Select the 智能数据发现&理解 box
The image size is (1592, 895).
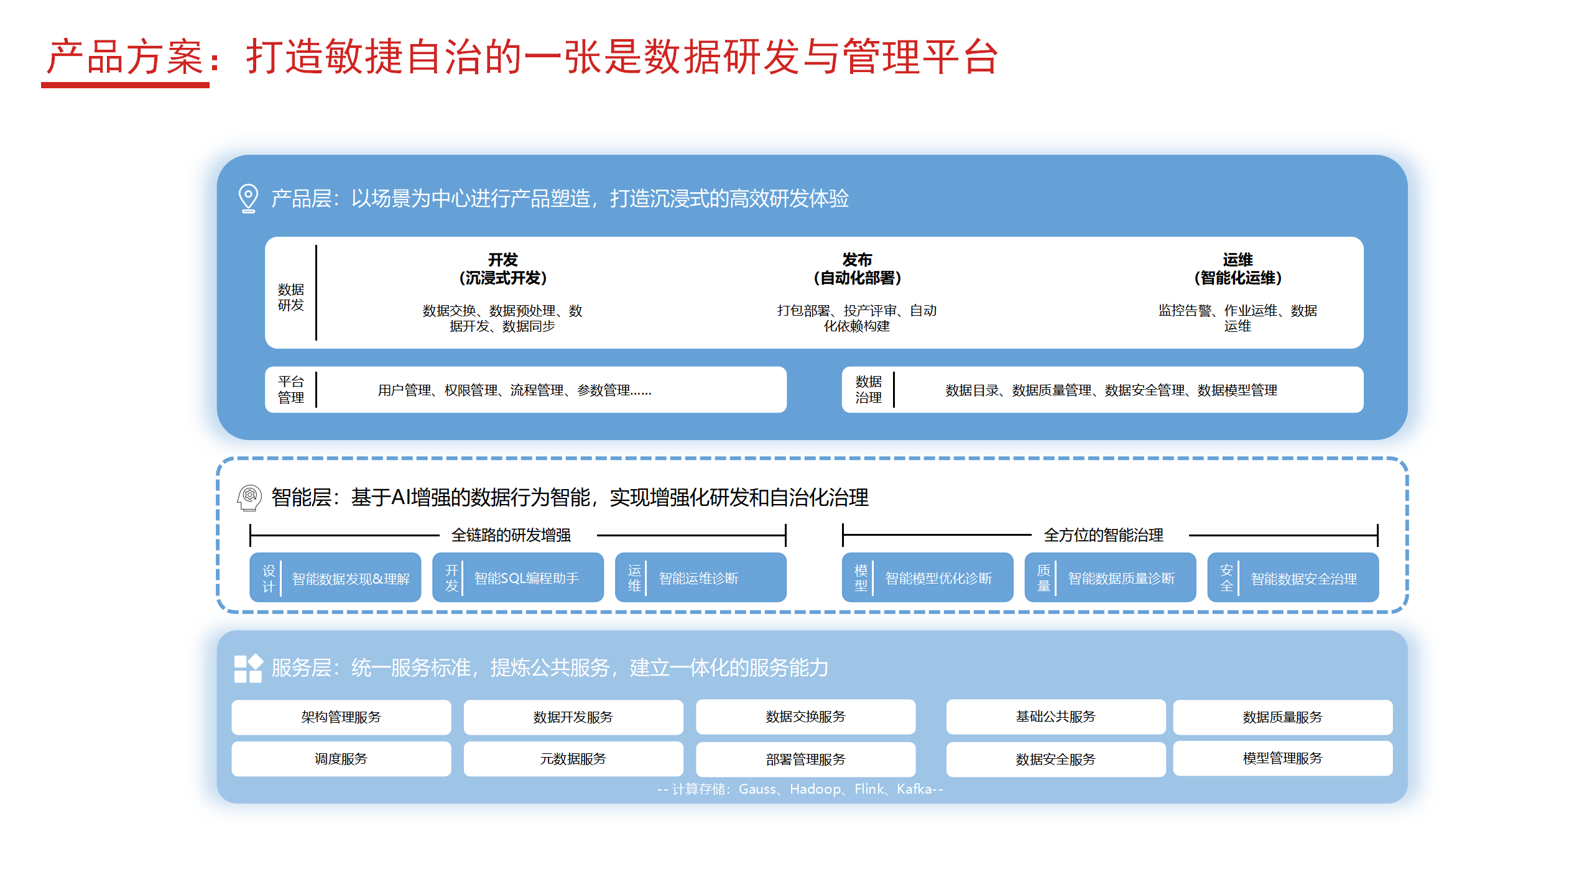click(x=335, y=577)
